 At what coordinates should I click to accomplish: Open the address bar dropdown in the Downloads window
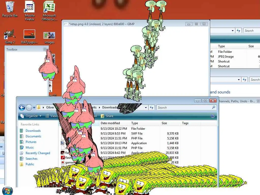(x=146, y=107)
